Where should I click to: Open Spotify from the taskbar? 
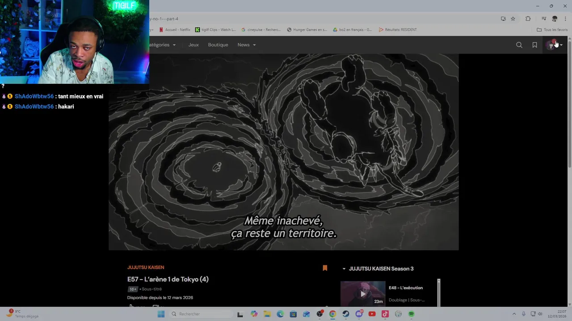tap(411, 314)
